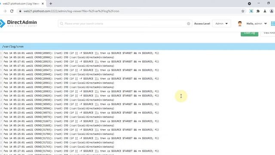Select the 05:25:01 'cp $SOURCE $TARGET' log line
The image size is (275, 155).
tap(81, 130)
